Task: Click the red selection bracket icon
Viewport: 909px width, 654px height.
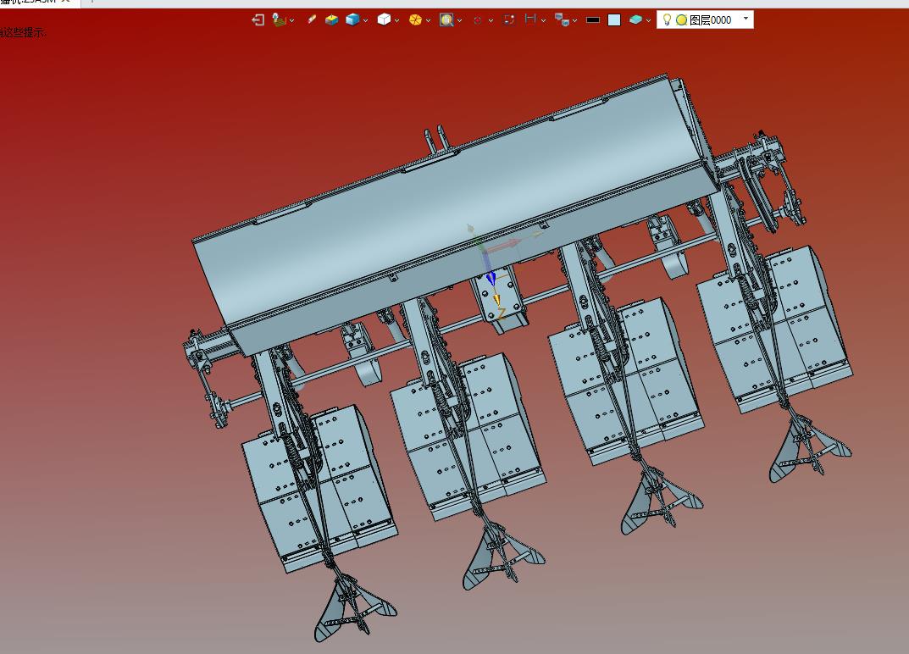Action: pyautogui.click(x=509, y=20)
